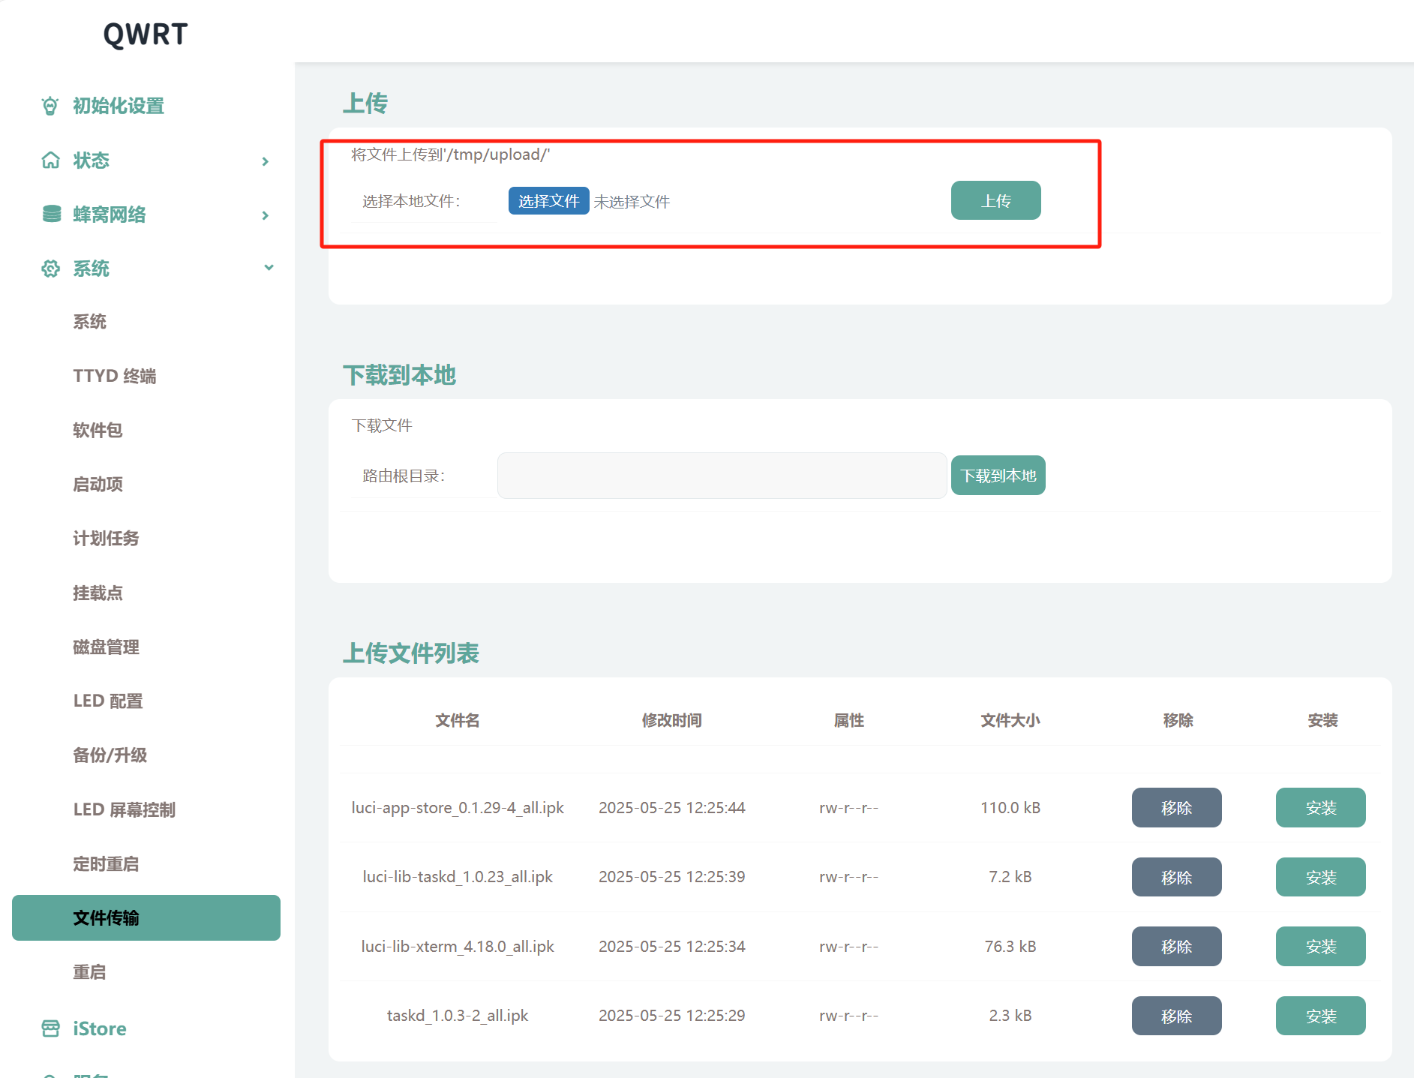Viewport: 1414px width, 1078px height.
Task: Open the 重启 page
Action: 89,971
